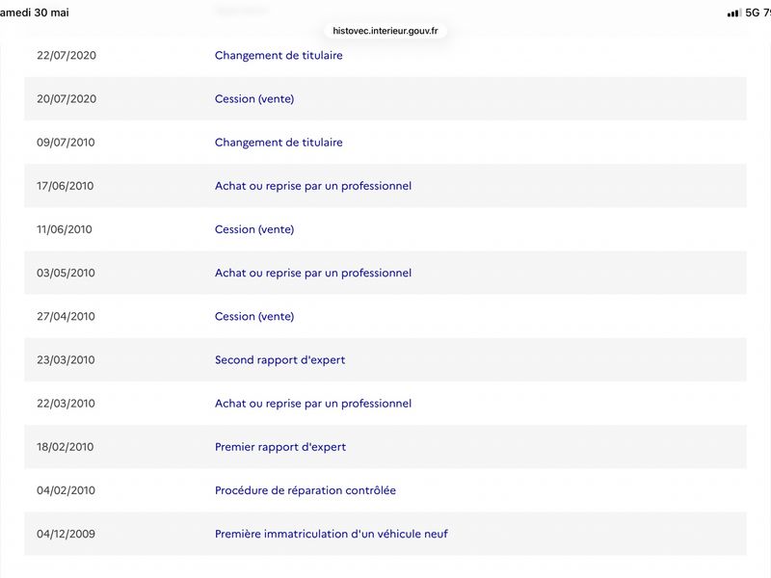771x578 pixels.
Task: Tap the date 23/03/2010
Action: 66,359
